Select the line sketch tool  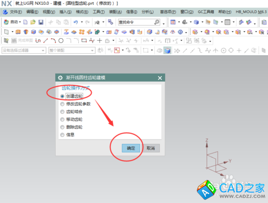46,41
